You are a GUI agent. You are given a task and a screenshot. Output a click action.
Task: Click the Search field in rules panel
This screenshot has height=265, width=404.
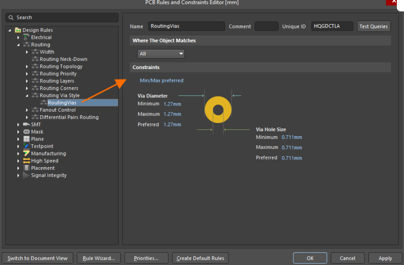tap(62, 18)
